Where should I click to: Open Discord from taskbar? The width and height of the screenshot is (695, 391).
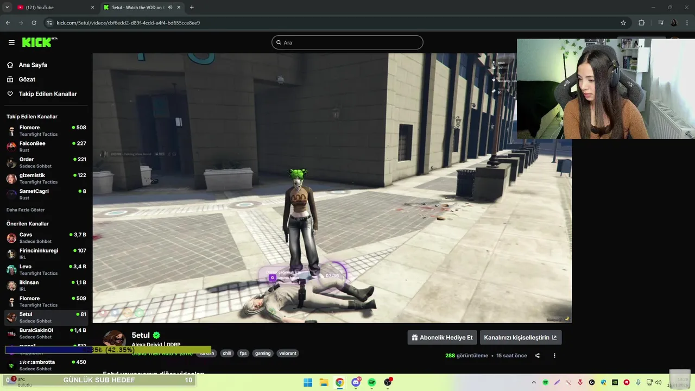click(x=356, y=382)
